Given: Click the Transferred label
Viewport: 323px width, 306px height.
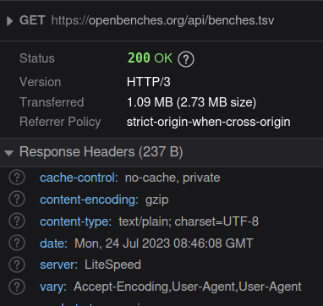Looking at the screenshot, I should (52, 102).
